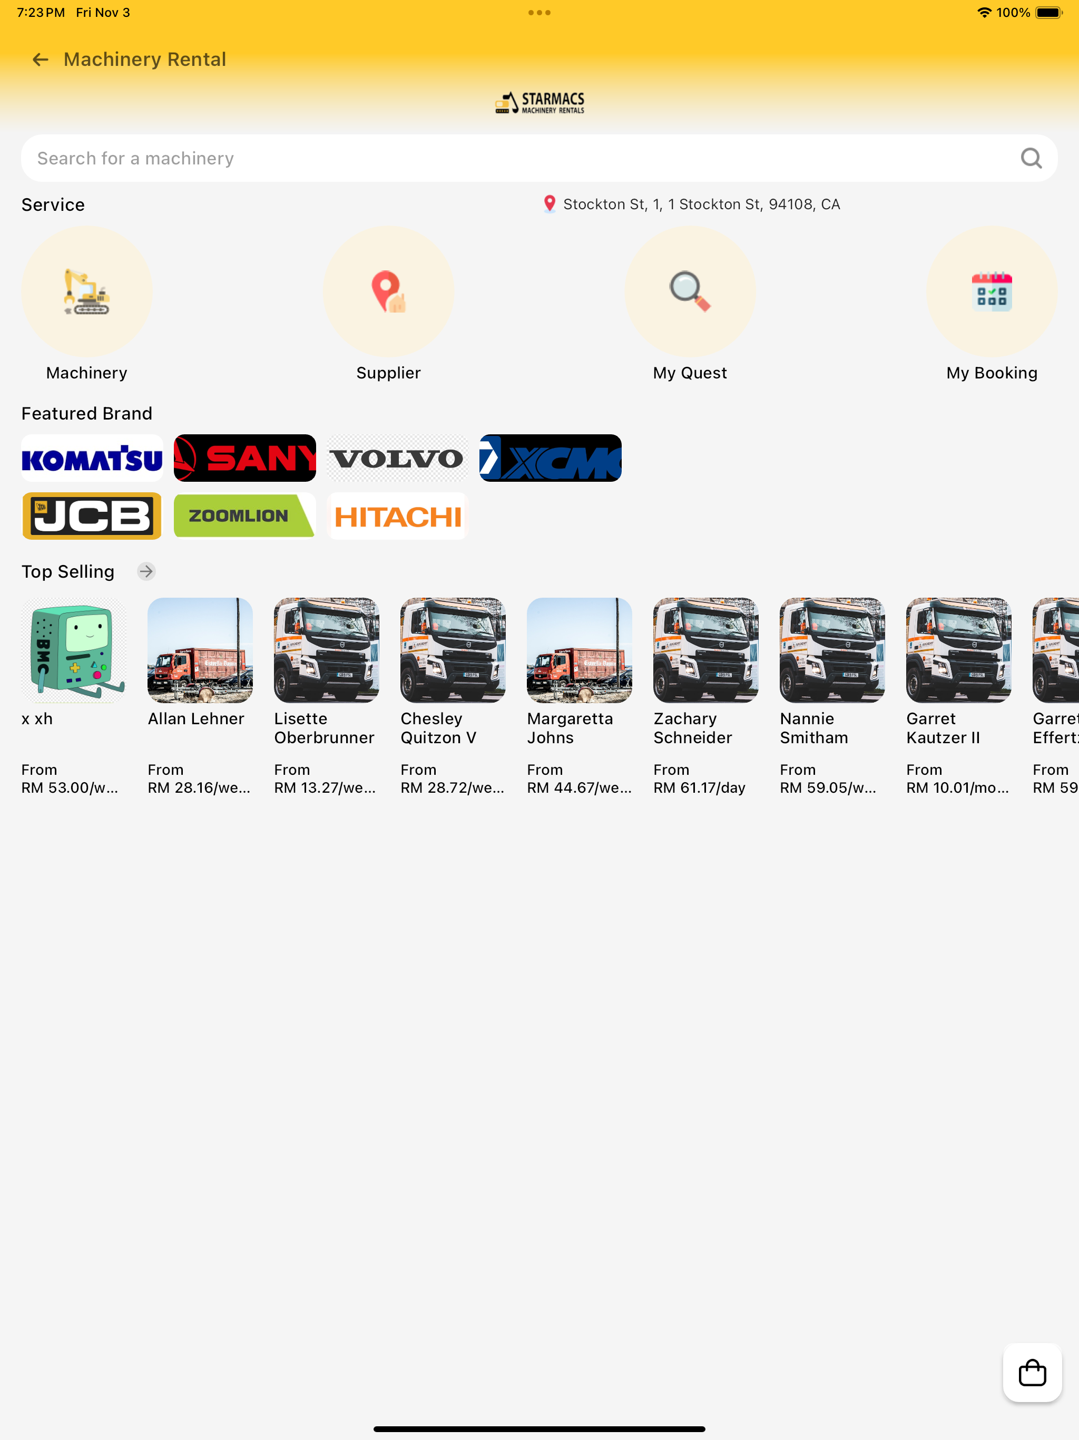Expand Top Selling with the arrow
The image size is (1079, 1440).
pos(146,571)
